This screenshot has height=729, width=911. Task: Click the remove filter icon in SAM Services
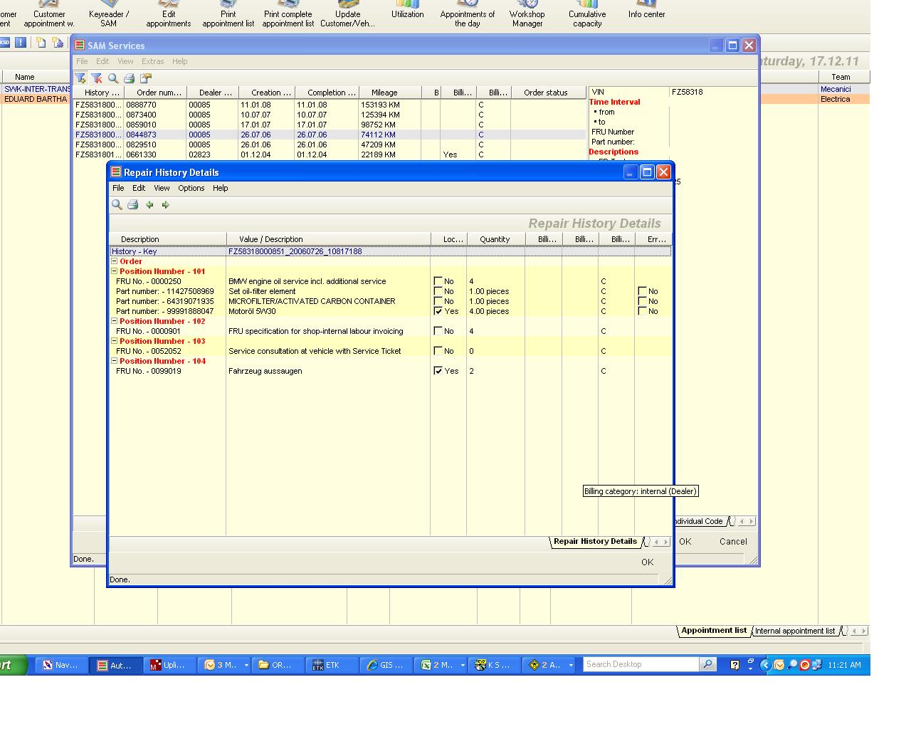[97, 78]
